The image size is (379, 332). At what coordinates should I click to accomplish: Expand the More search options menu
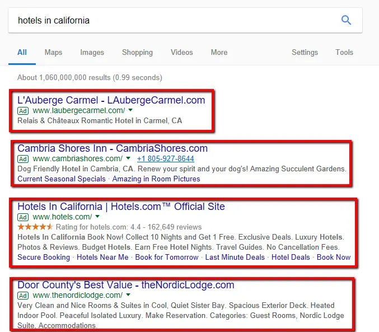click(219, 52)
